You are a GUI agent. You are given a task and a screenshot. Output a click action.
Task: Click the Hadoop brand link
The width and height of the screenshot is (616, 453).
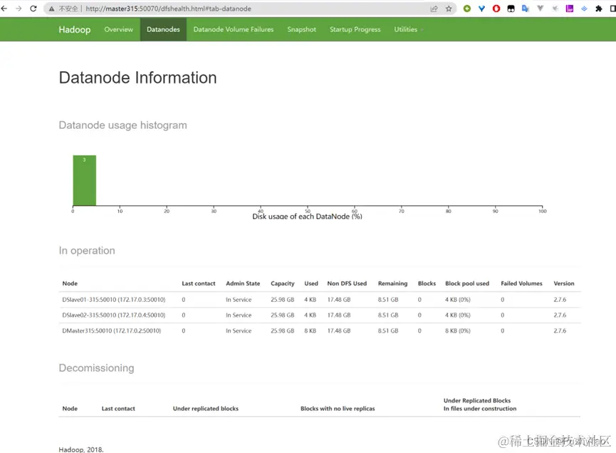coord(74,29)
